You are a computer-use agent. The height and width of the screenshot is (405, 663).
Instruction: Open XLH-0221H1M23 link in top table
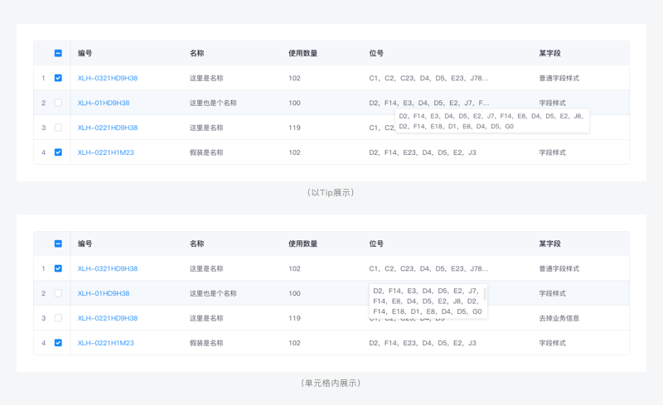(106, 152)
